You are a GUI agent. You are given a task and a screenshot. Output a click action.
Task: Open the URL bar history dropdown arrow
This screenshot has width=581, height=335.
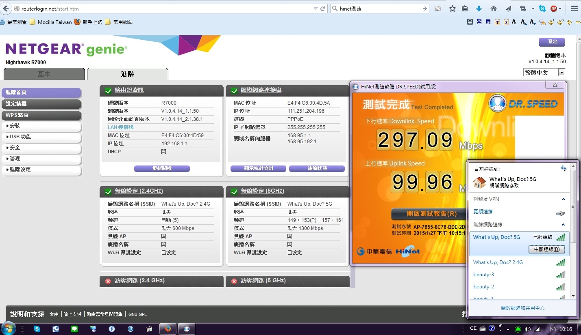(x=316, y=9)
